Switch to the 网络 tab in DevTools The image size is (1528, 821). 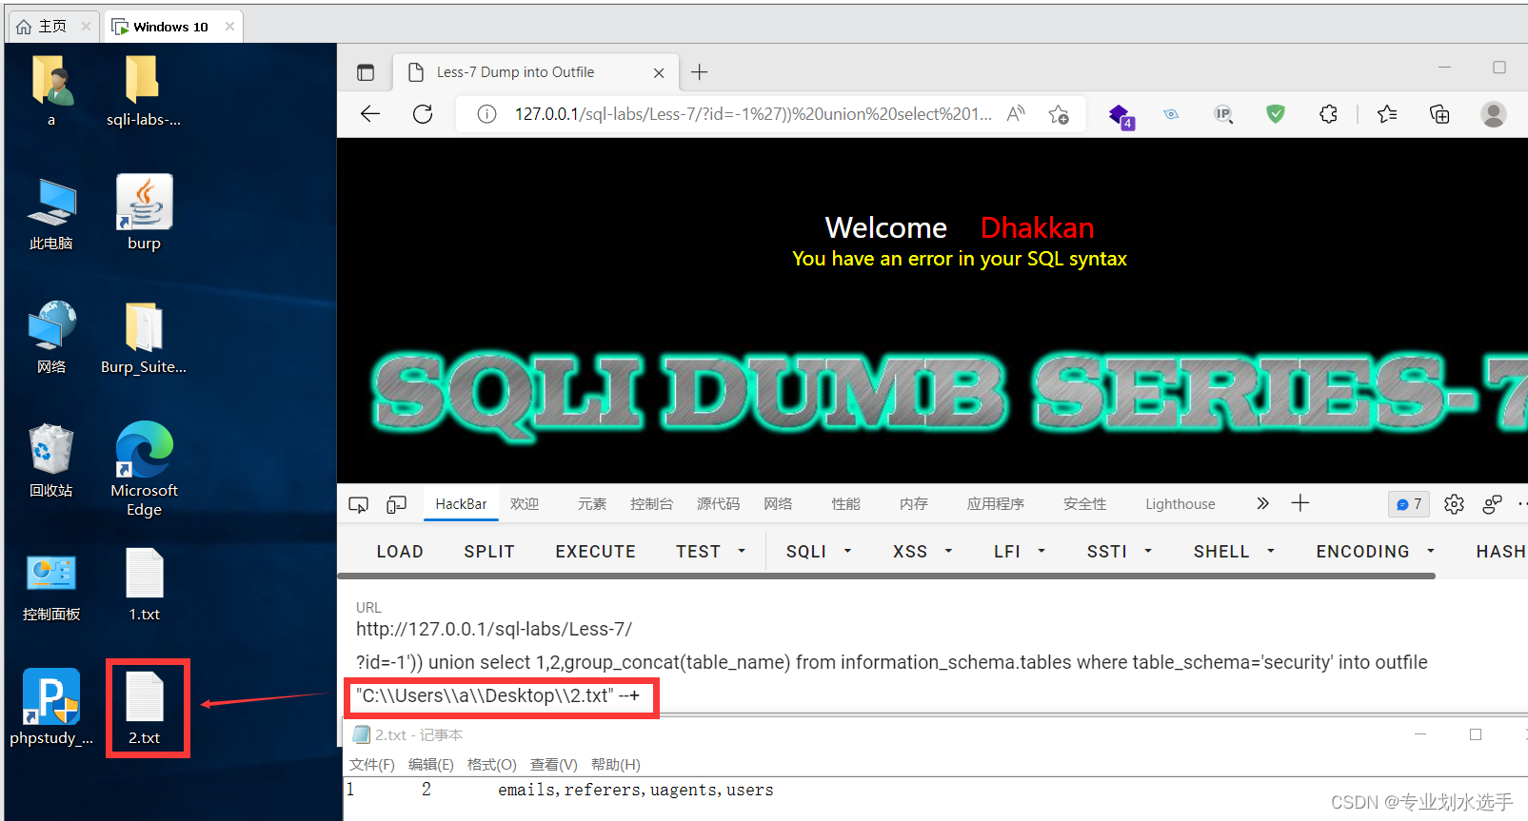point(778,504)
